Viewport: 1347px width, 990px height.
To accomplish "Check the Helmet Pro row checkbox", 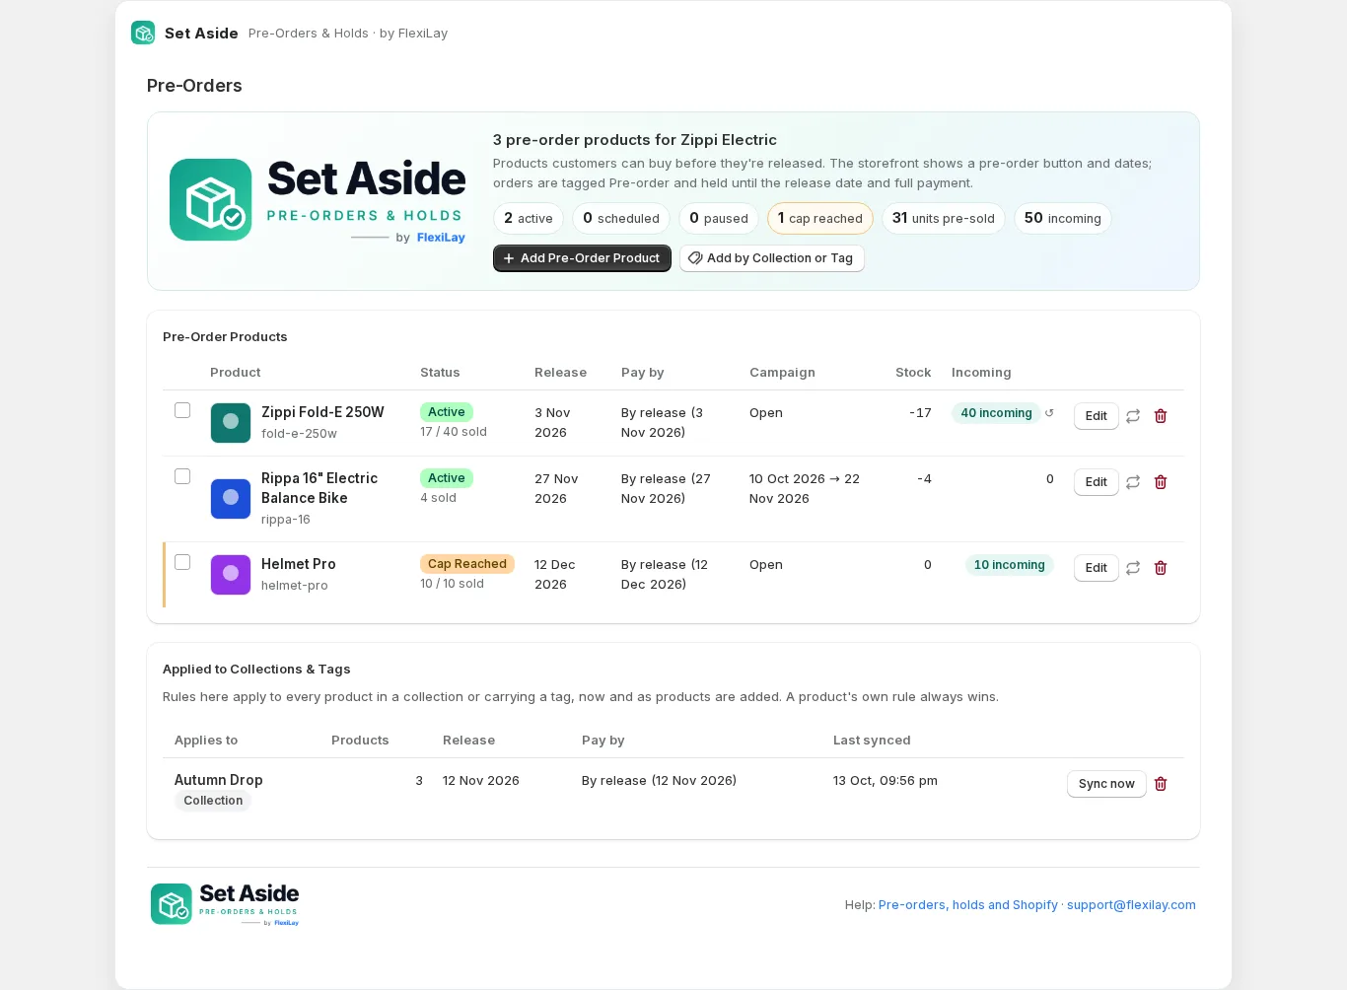I will (182, 562).
